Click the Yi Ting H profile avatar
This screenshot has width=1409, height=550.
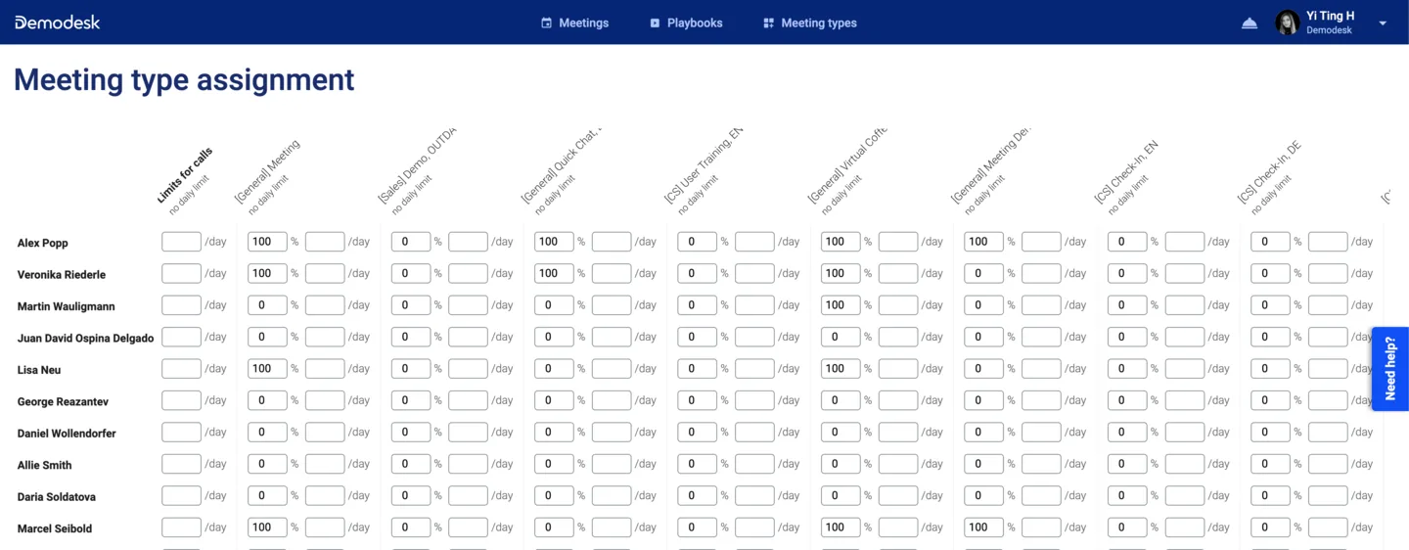pyautogui.click(x=1288, y=23)
